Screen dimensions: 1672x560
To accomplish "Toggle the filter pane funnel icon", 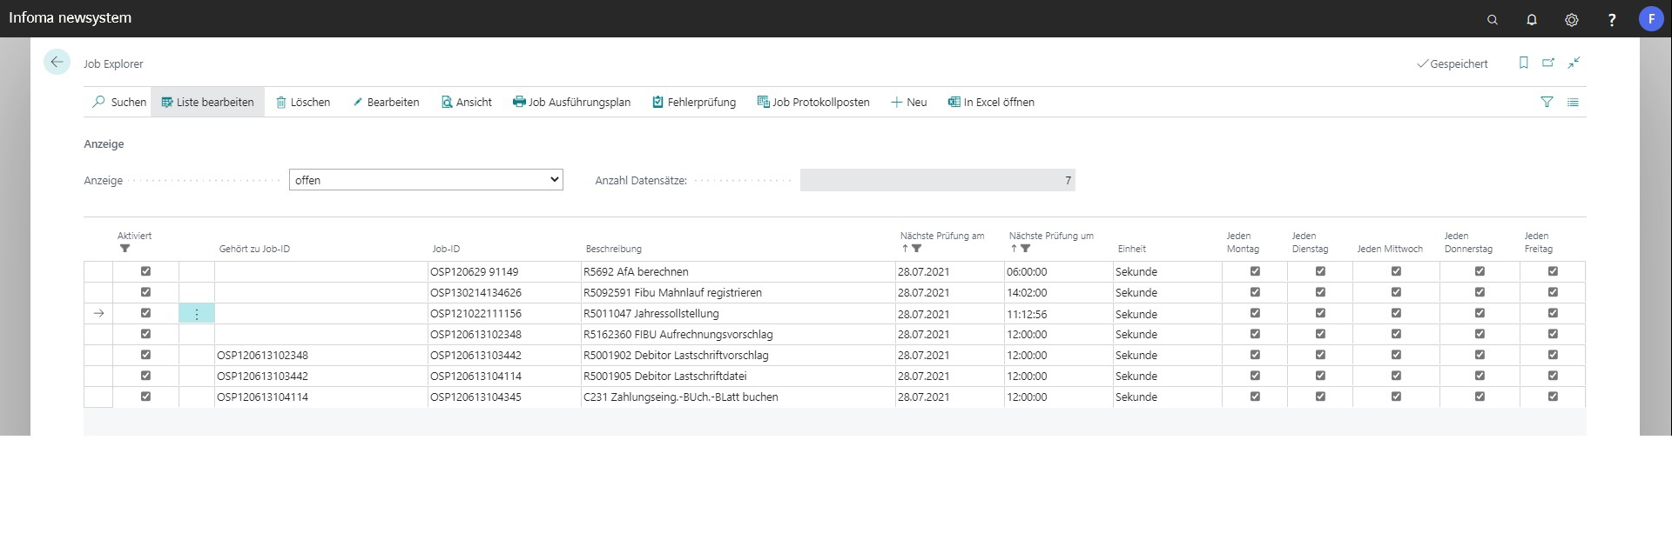I will click(x=1547, y=102).
